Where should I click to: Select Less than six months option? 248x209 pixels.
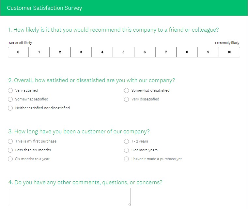tap(10, 150)
